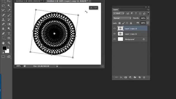This screenshot has width=176, height=99.
Task: Filter layers by type layers icon
Action: (136, 13)
